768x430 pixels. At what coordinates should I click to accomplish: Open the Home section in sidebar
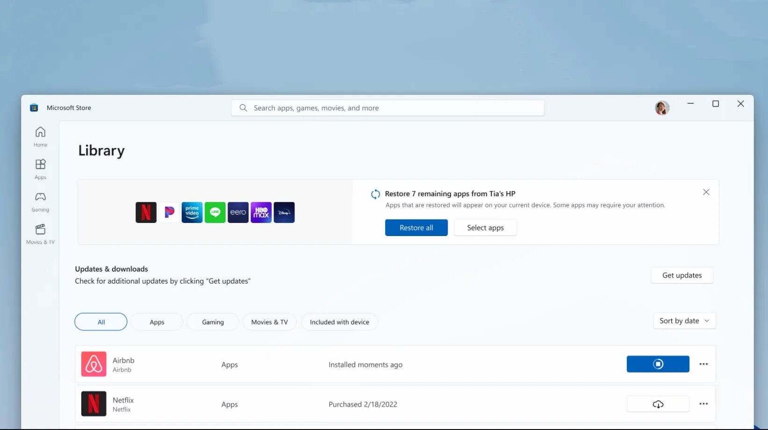[x=40, y=136]
